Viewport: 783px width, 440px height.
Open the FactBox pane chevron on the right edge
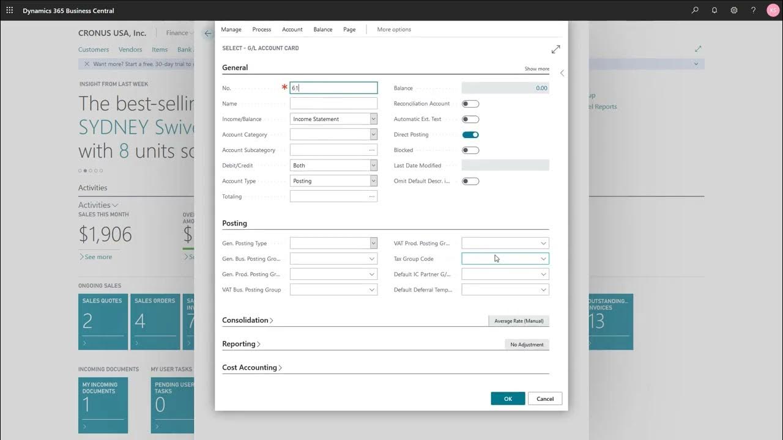click(x=562, y=73)
